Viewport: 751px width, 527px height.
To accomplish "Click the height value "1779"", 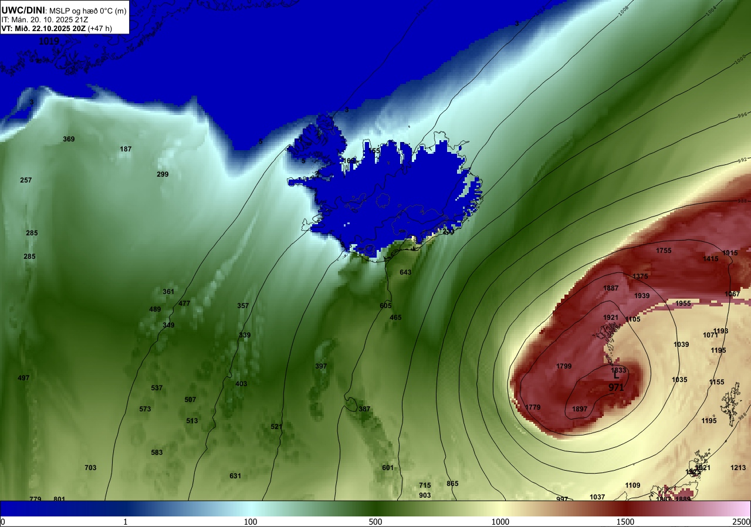I will [x=532, y=407].
